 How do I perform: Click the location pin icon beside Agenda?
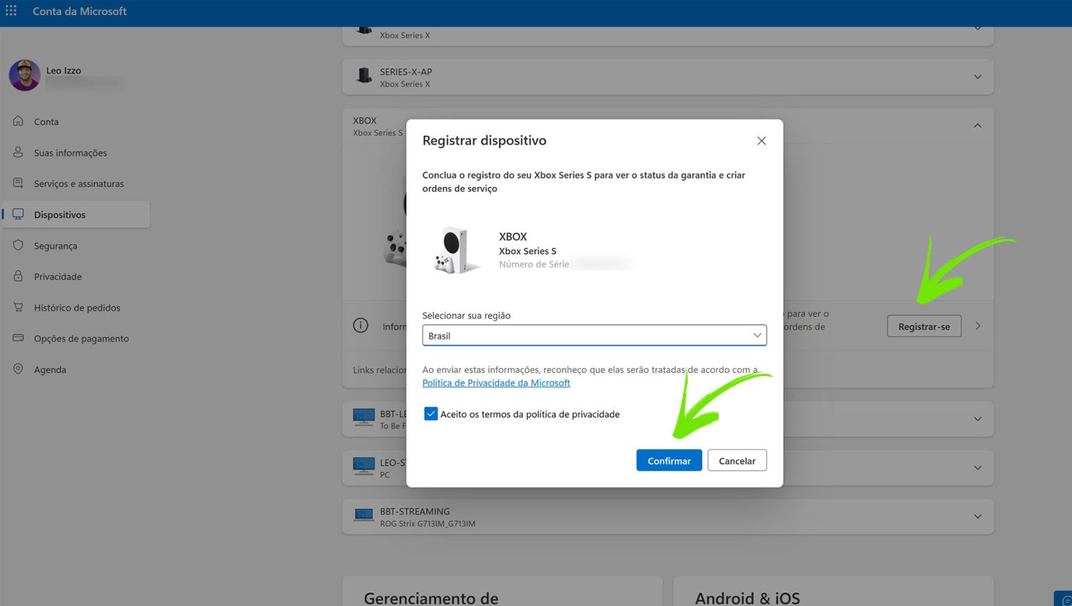(19, 369)
